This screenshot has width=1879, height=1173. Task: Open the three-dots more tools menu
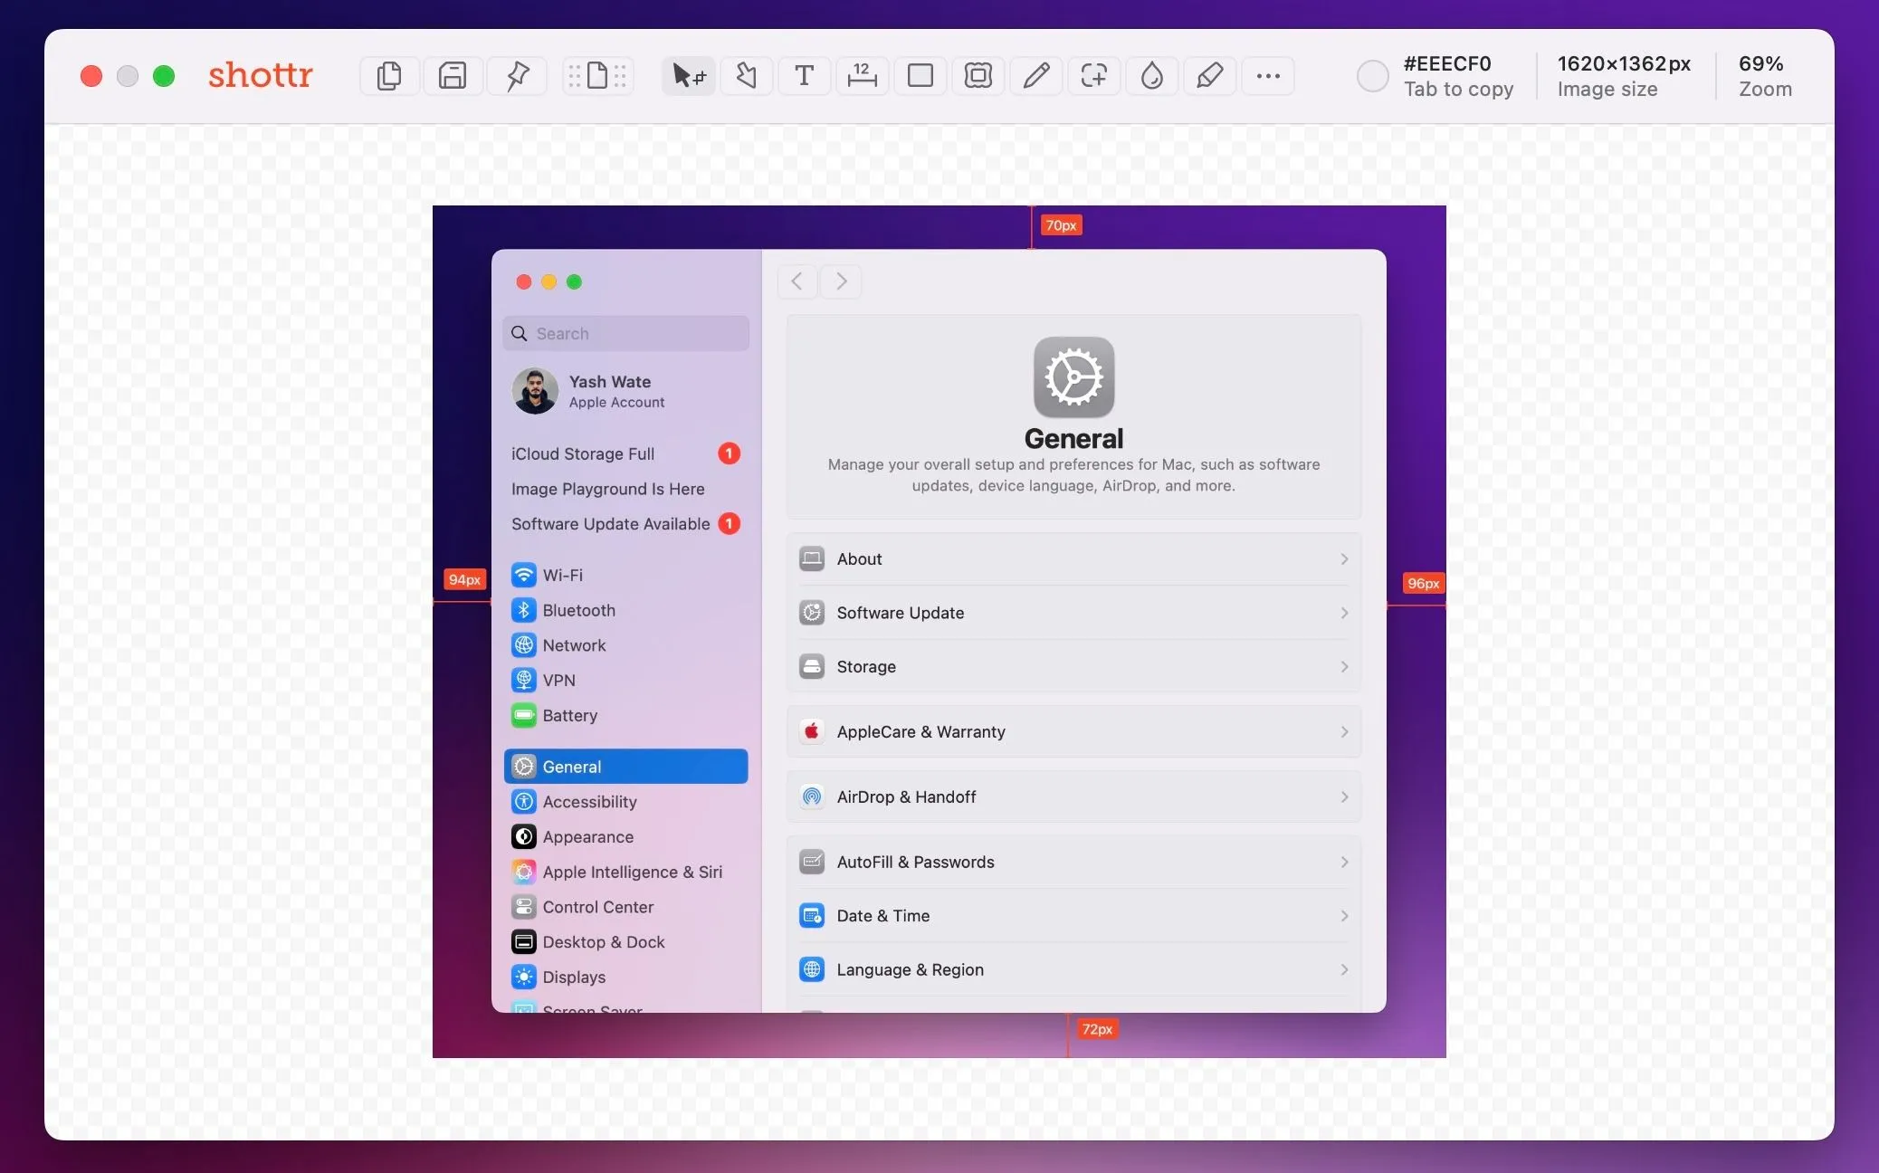coord(1268,76)
